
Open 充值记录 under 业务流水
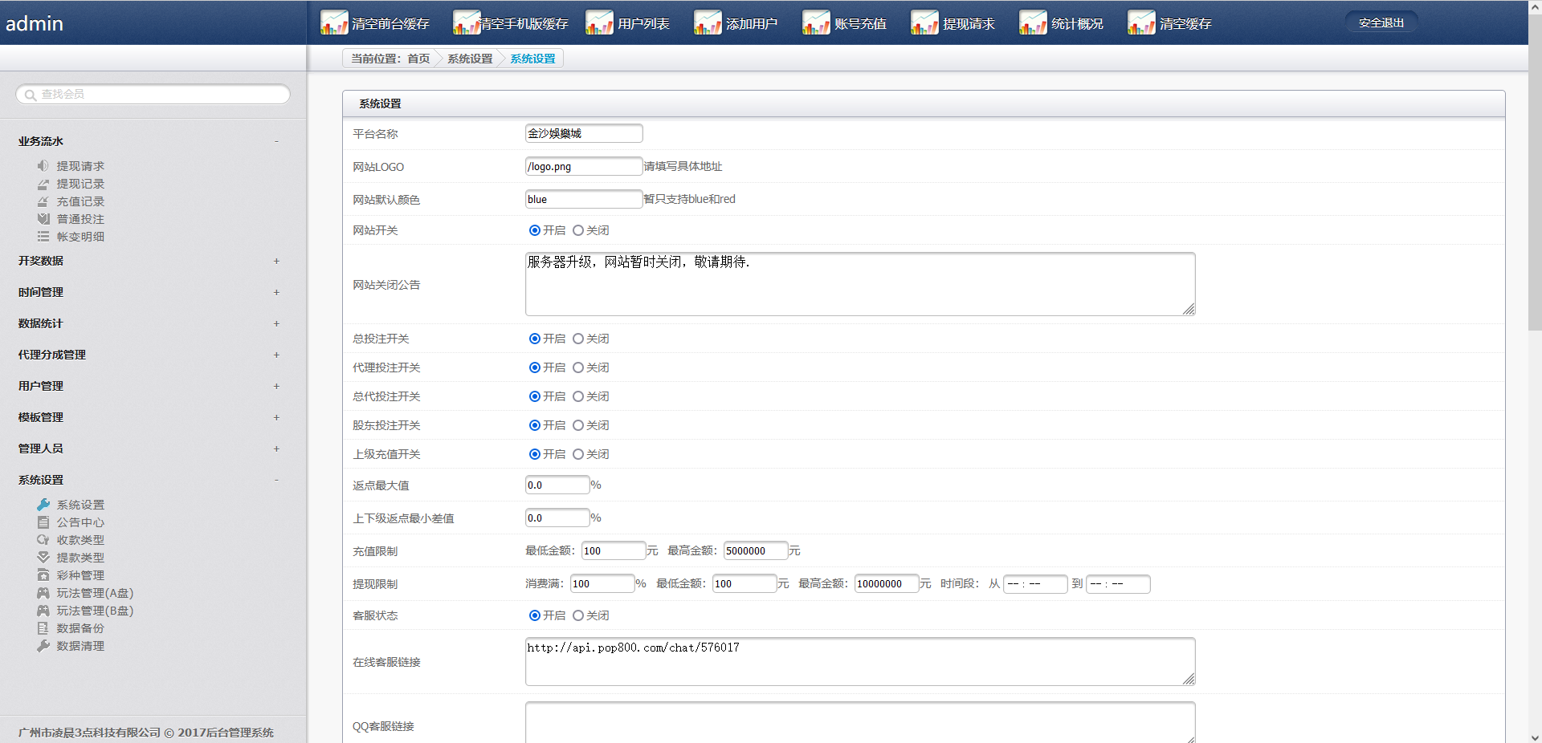(x=80, y=201)
